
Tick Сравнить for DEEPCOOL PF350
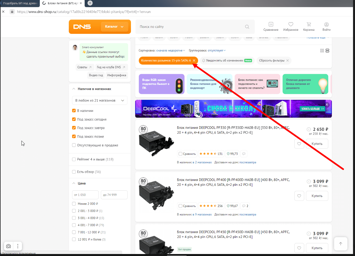click(180, 154)
